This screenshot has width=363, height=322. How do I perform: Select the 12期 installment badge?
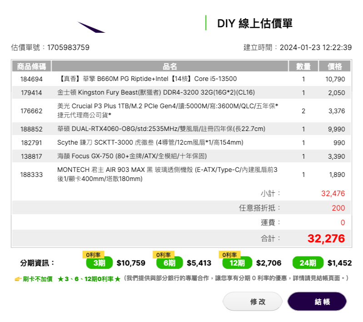point(237,263)
